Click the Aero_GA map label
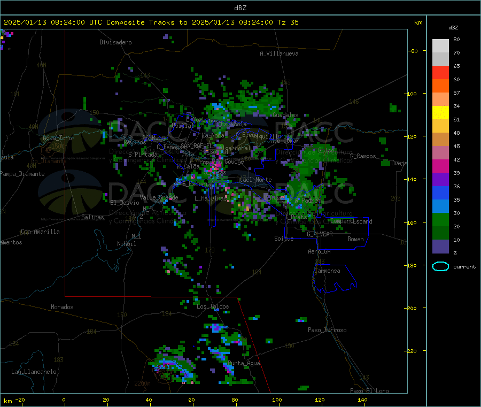The height and width of the screenshot is (407, 481). [319, 251]
